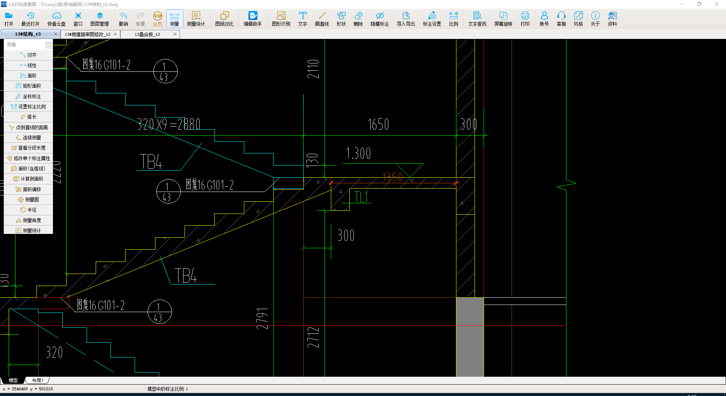
Task: Open 图纸对比 drawing compare
Action: (224, 19)
